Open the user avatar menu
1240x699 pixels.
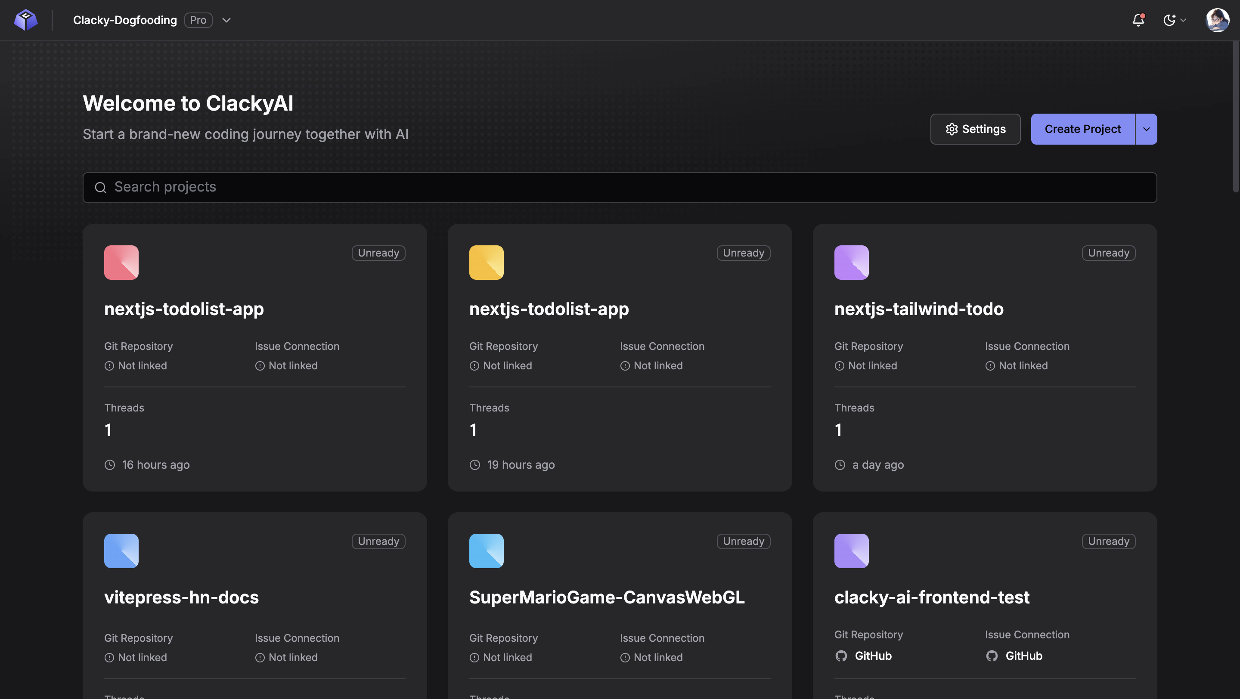coord(1217,20)
